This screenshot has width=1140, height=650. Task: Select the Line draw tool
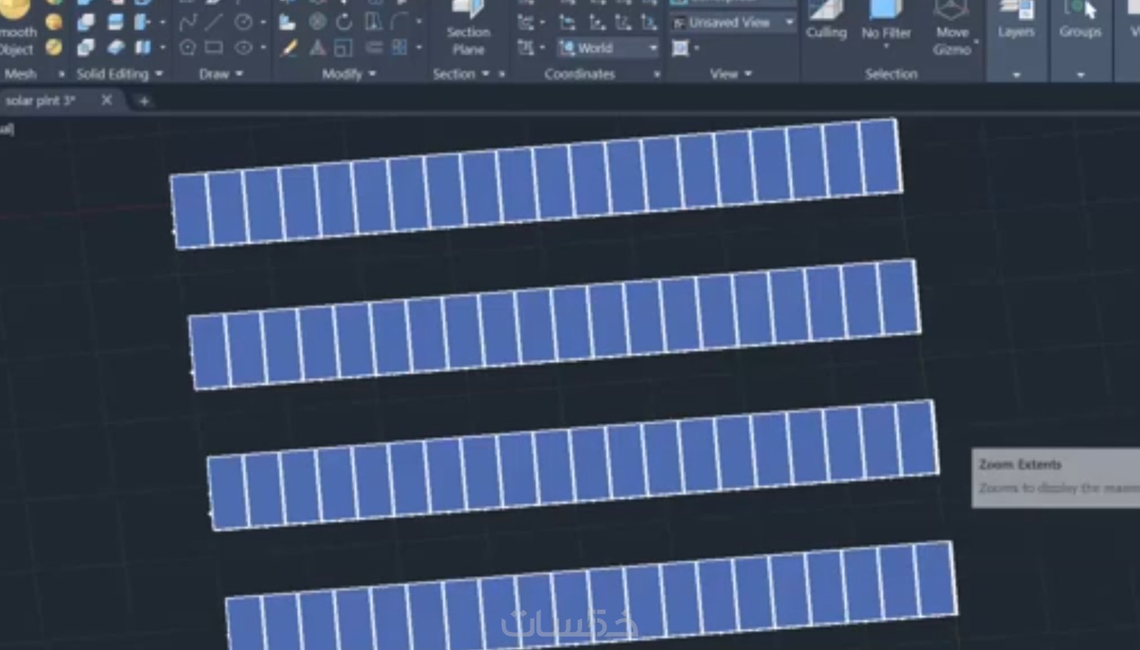[214, 22]
